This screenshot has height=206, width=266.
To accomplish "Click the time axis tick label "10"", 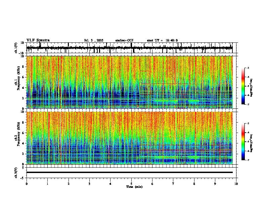I will tap(236, 184).
